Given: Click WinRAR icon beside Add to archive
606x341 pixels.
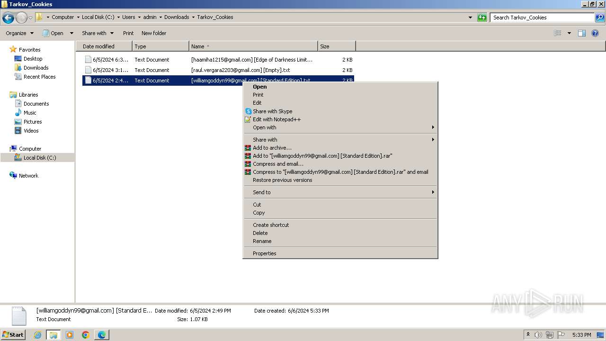Looking at the screenshot, I should (x=248, y=148).
